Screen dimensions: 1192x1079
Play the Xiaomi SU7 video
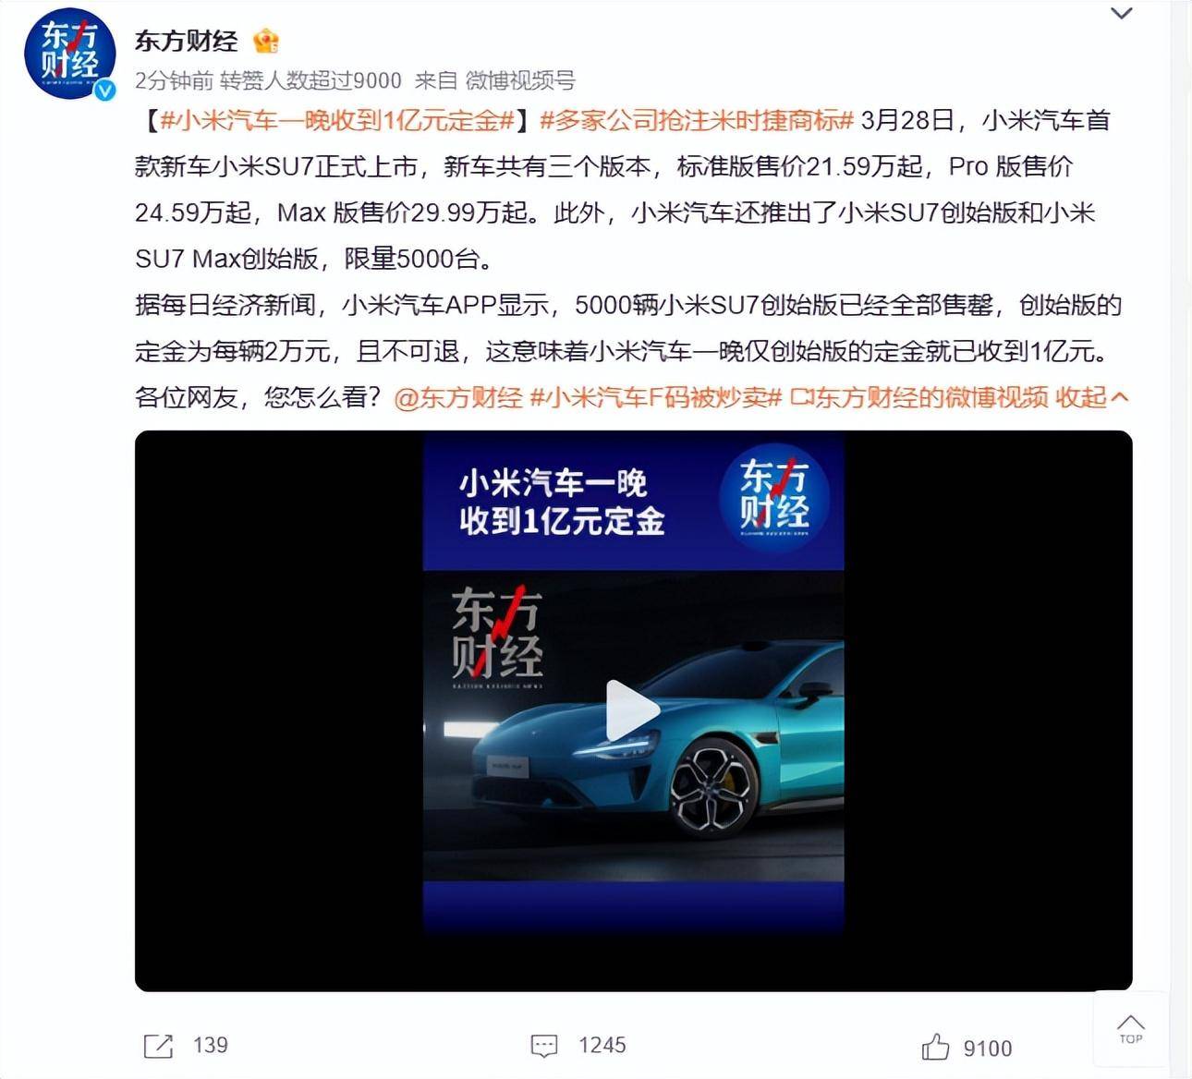tap(633, 710)
